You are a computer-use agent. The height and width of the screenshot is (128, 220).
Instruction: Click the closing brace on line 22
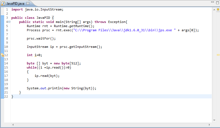click(x=12, y=96)
